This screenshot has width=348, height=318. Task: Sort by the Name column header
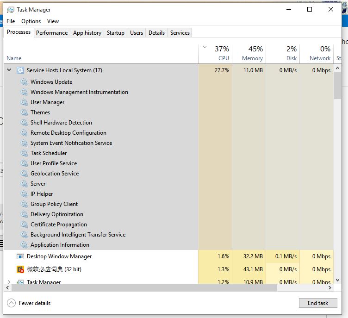point(101,54)
